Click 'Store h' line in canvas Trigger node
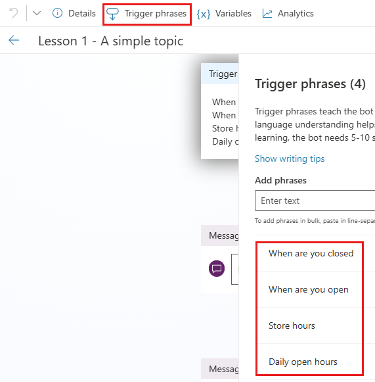The width and height of the screenshot is (375, 382). point(225,128)
